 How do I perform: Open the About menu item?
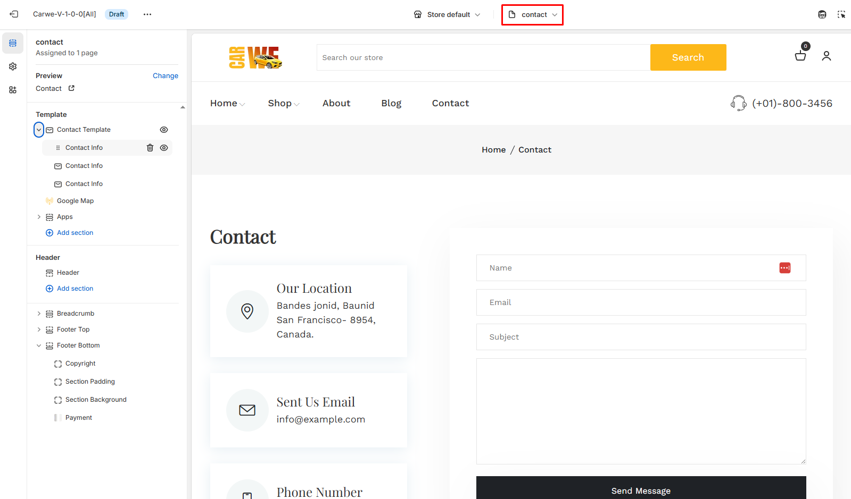tap(336, 103)
